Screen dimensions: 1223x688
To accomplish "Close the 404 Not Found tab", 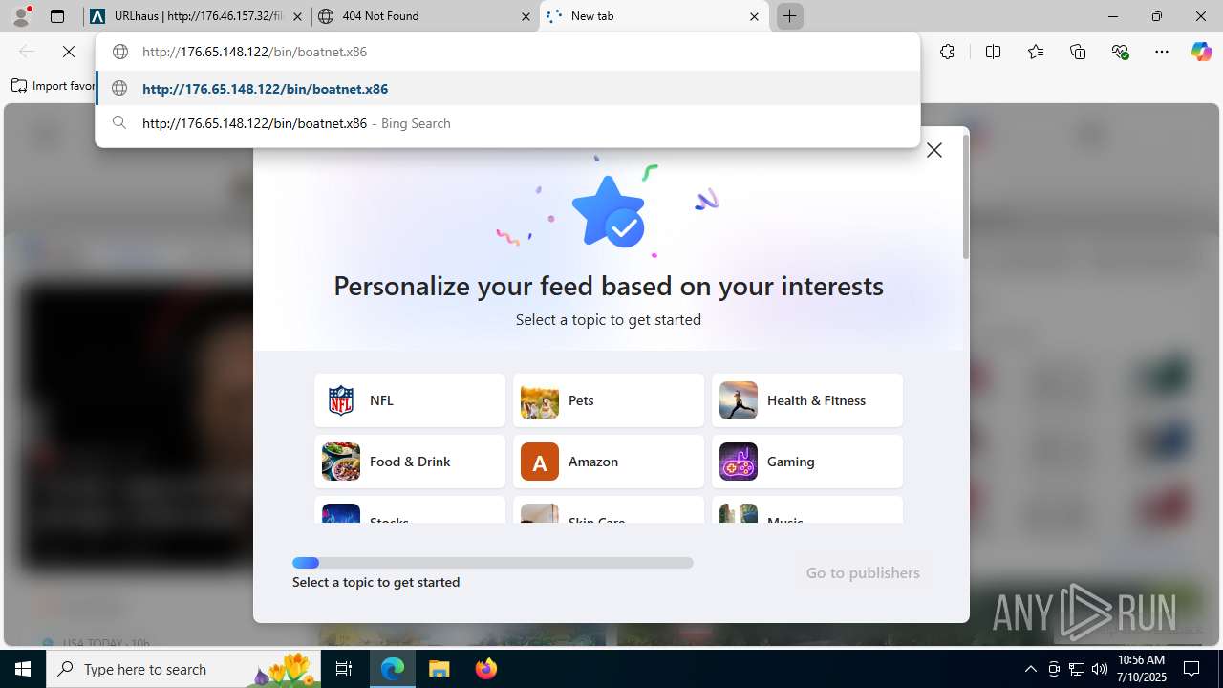I will click(526, 16).
